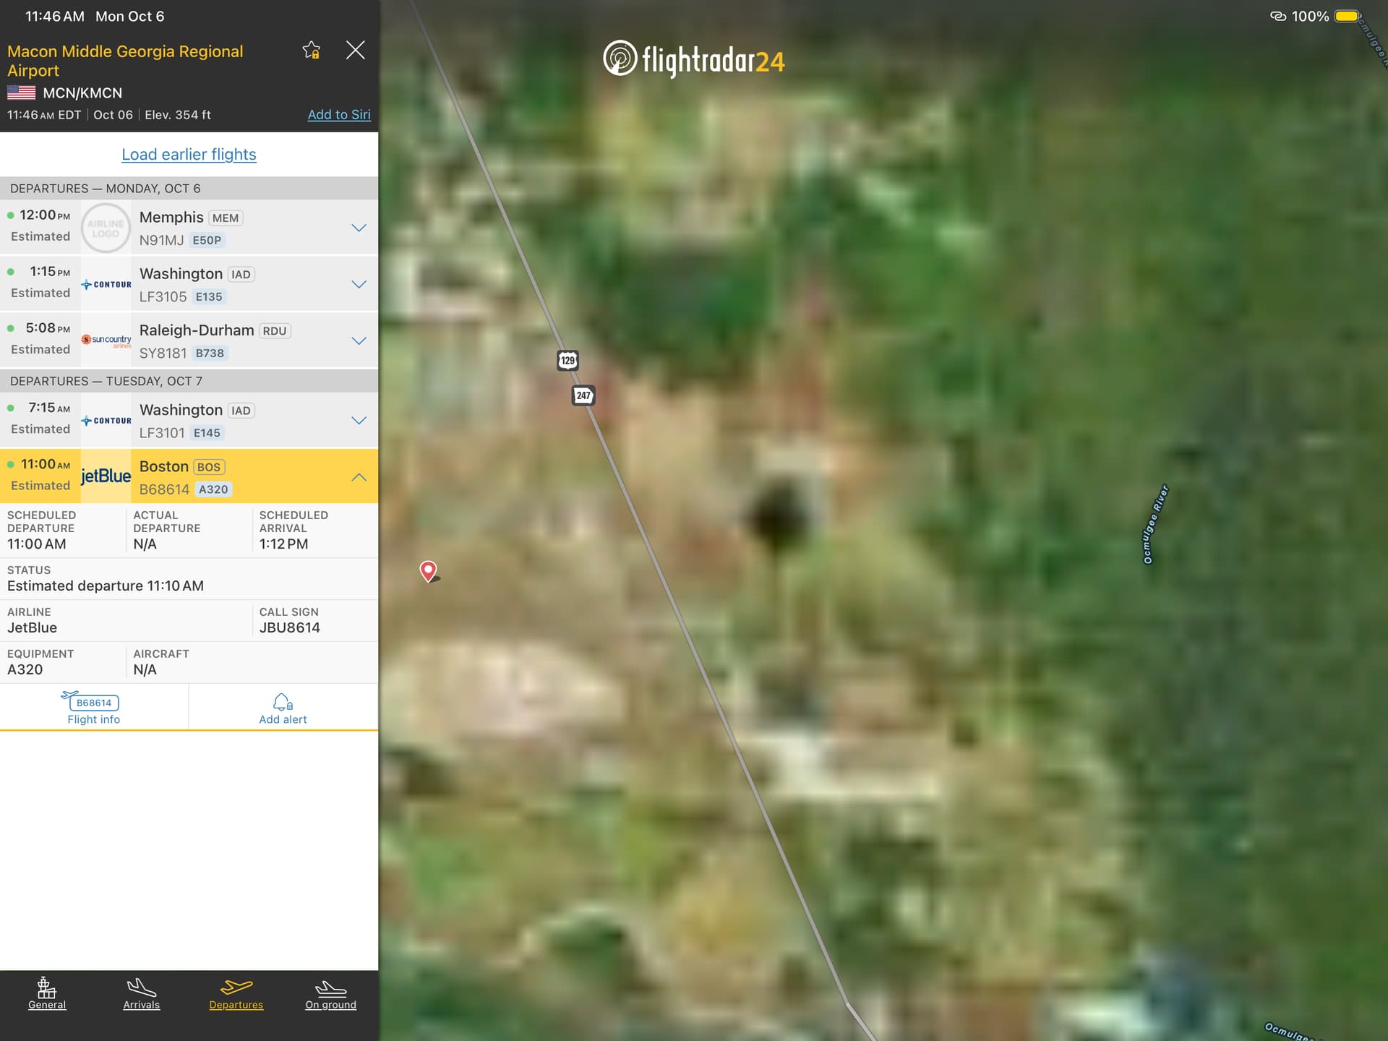Load earlier flights

click(x=189, y=154)
